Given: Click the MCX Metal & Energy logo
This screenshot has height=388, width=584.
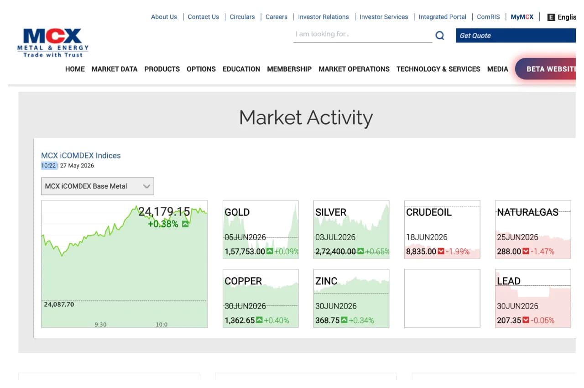Looking at the screenshot, I should pyautogui.click(x=53, y=43).
